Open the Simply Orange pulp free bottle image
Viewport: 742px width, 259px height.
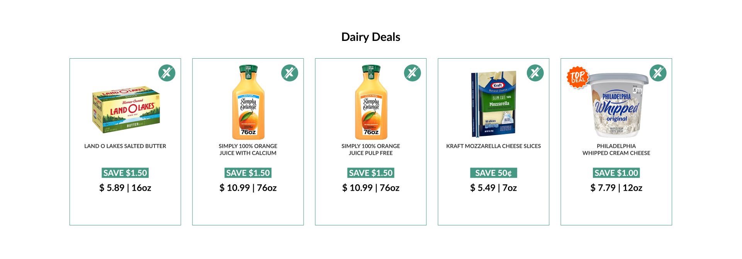(x=371, y=102)
